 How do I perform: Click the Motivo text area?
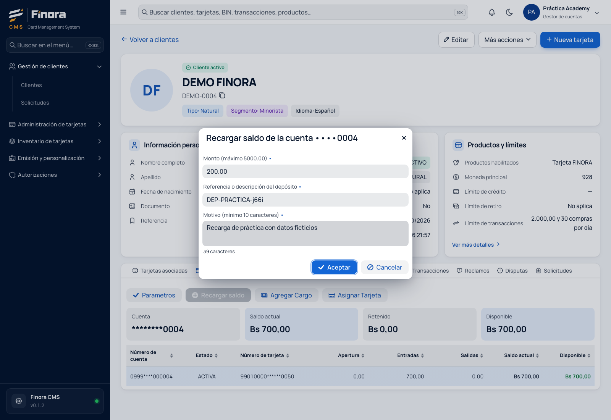point(305,233)
